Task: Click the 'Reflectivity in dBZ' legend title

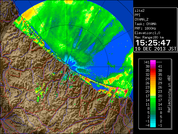Action: (169, 94)
